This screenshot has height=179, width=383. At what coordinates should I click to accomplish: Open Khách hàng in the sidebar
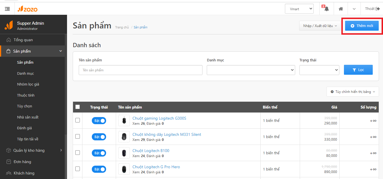click(x=32, y=173)
